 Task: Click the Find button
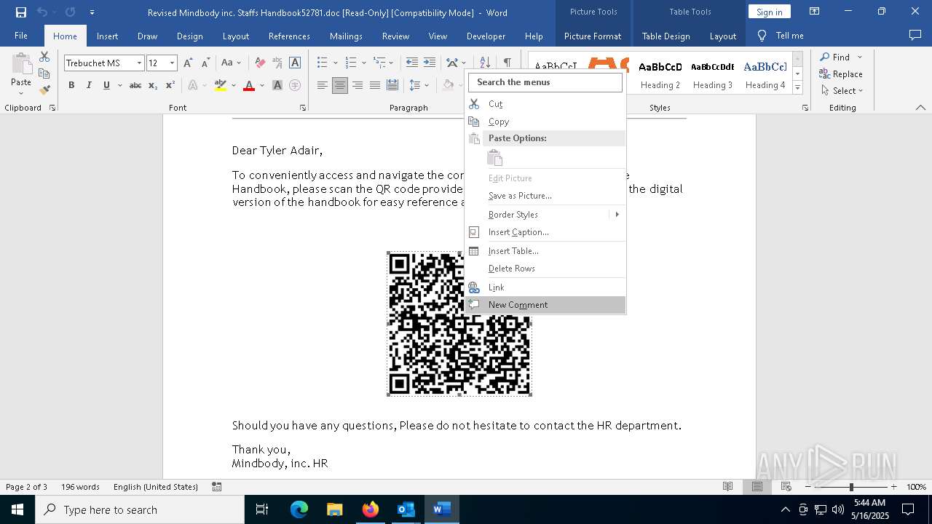click(x=834, y=57)
